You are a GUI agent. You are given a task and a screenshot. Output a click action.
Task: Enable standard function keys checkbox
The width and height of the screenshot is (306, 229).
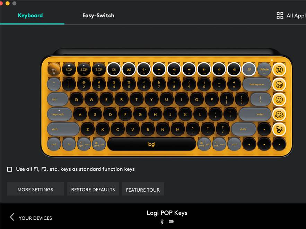pos(10,169)
